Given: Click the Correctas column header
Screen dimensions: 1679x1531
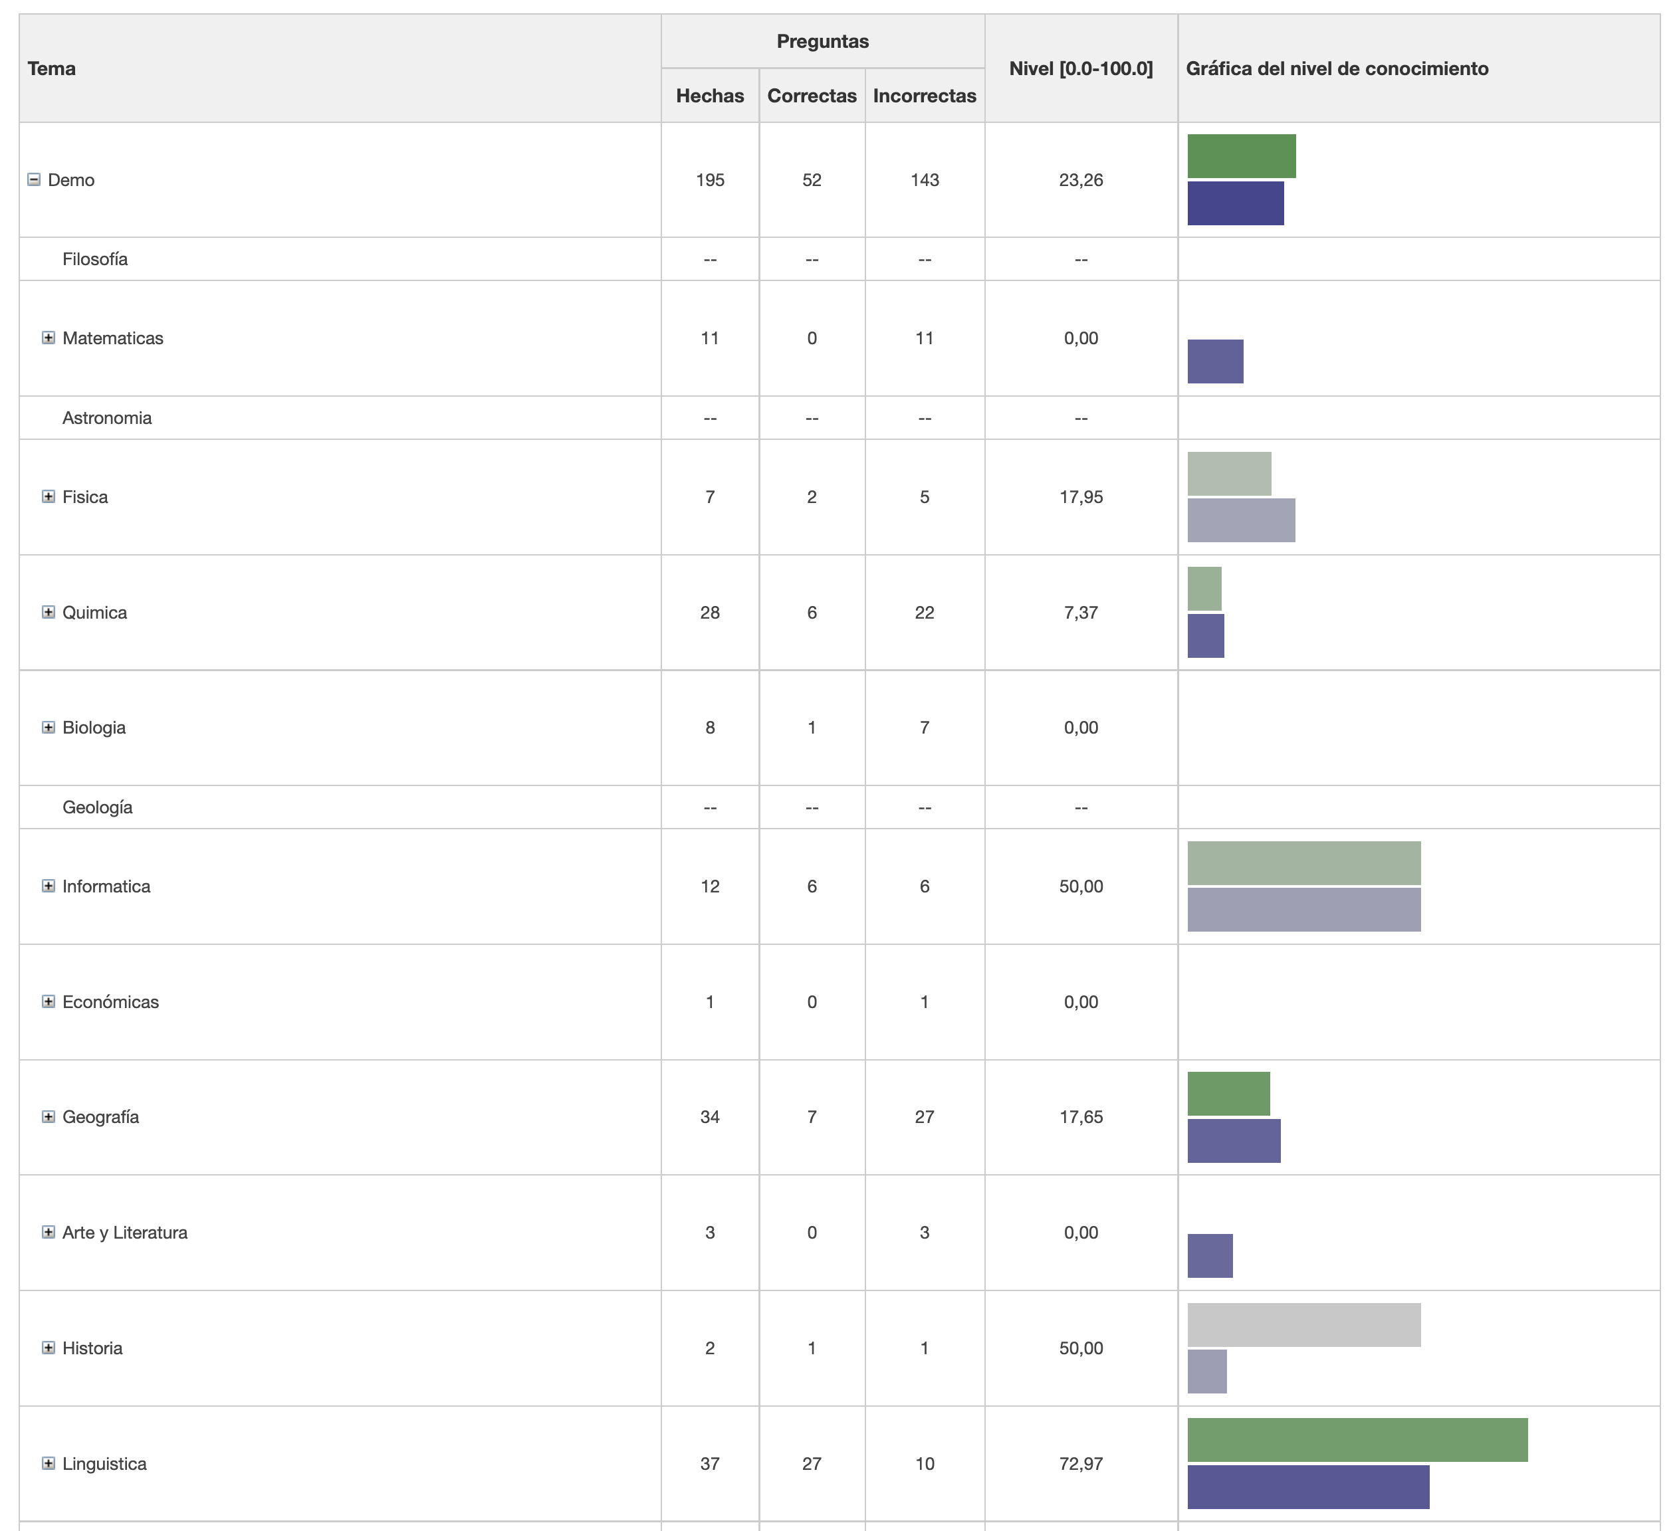Looking at the screenshot, I should click(811, 96).
